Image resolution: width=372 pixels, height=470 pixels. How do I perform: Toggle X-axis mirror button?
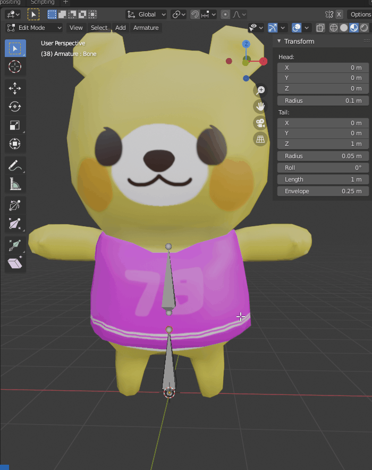coord(339,14)
